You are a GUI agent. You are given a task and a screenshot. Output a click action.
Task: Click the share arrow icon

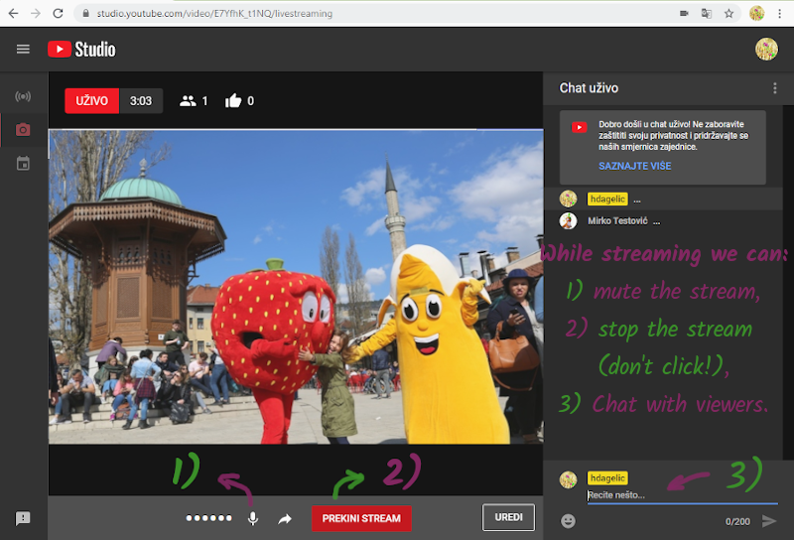point(285,518)
